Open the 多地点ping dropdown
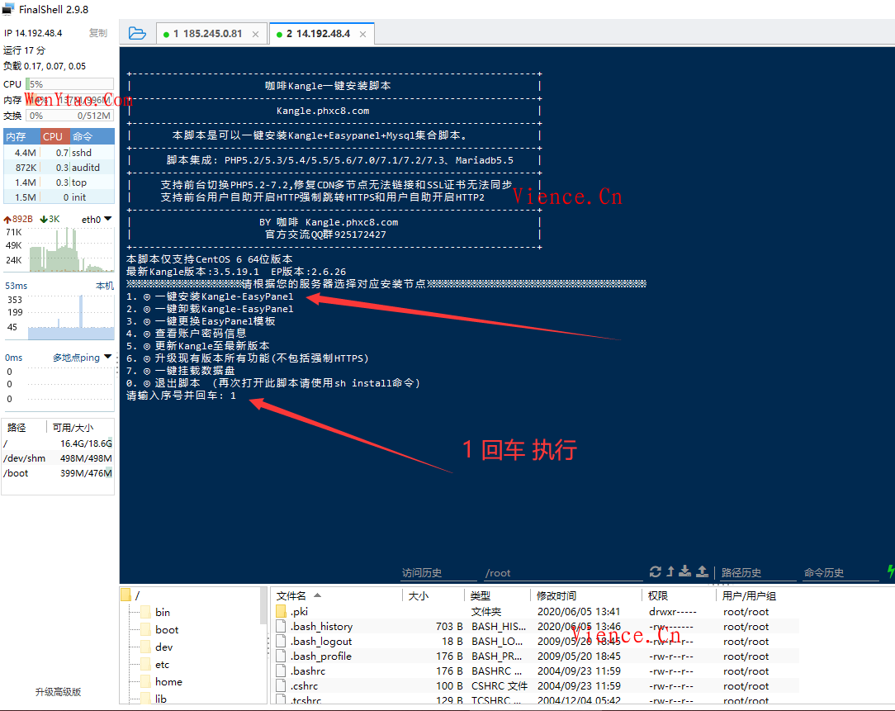This screenshot has width=895, height=711. coord(108,357)
